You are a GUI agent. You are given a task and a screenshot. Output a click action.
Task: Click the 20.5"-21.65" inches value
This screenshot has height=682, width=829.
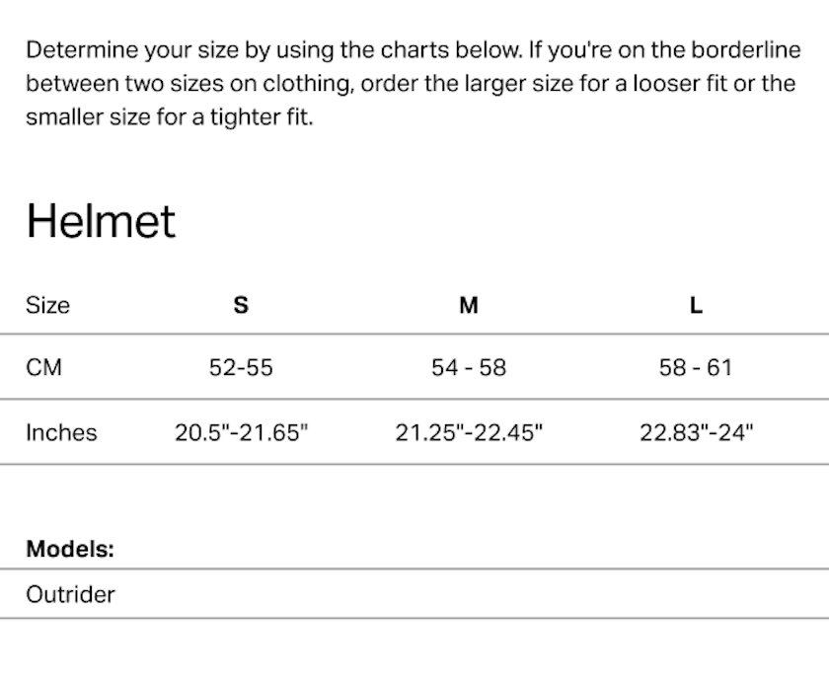(x=241, y=432)
